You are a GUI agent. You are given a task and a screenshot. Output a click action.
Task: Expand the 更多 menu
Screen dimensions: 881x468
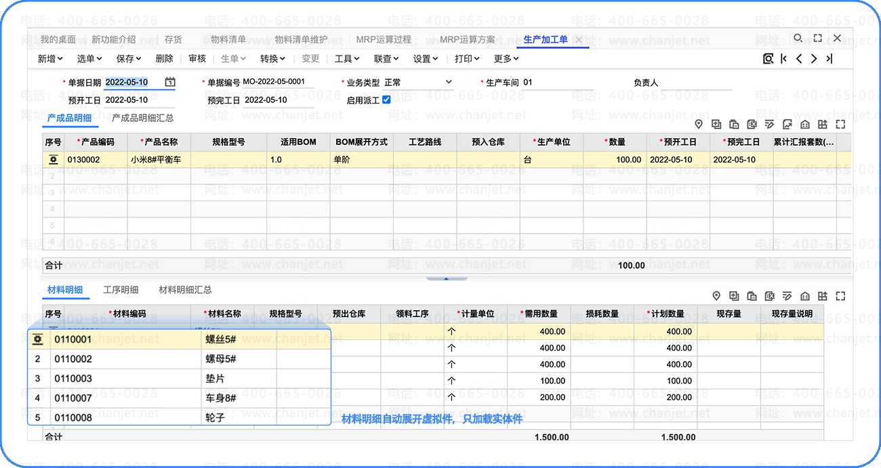506,59
